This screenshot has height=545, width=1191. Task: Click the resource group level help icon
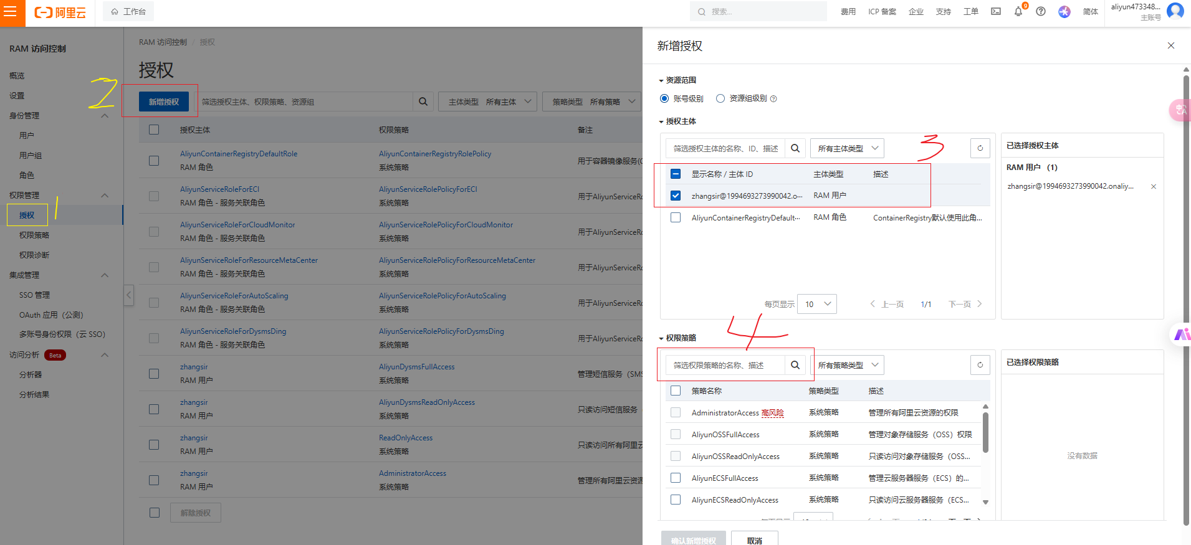pyautogui.click(x=773, y=98)
